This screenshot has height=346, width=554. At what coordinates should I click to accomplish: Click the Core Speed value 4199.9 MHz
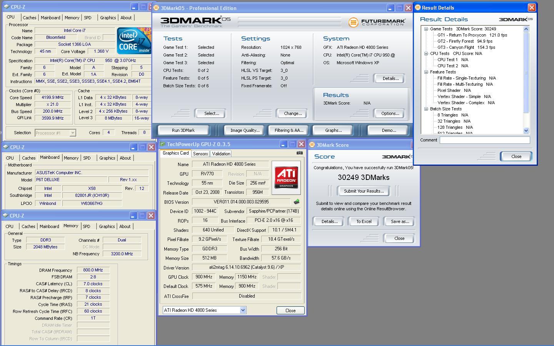pos(53,98)
